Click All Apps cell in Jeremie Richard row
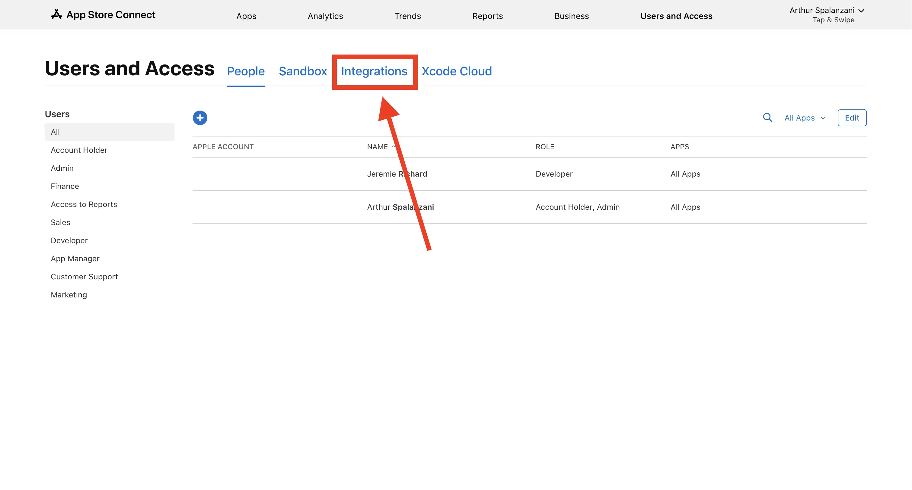This screenshot has height=490, width=912. pyautogui.click(x=685, y=174)
